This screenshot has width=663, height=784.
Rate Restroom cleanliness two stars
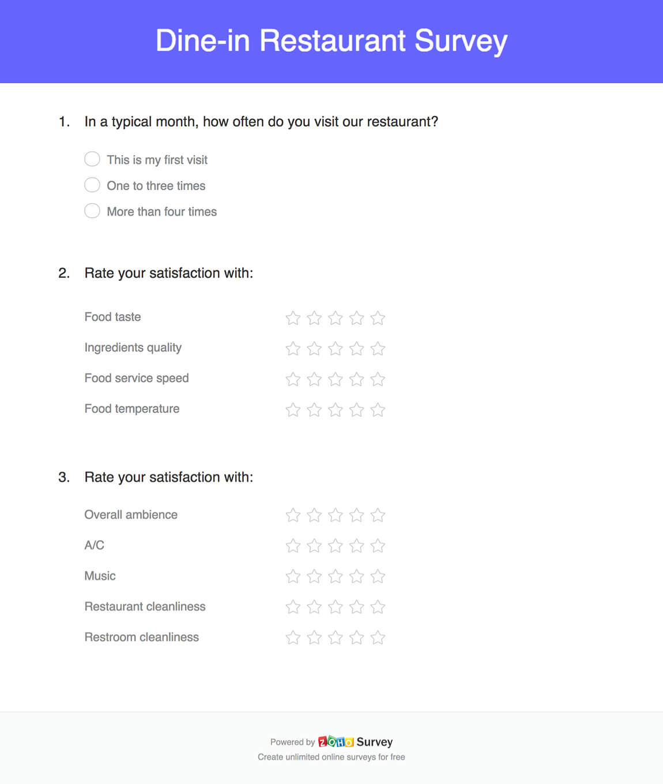point(314,637)
